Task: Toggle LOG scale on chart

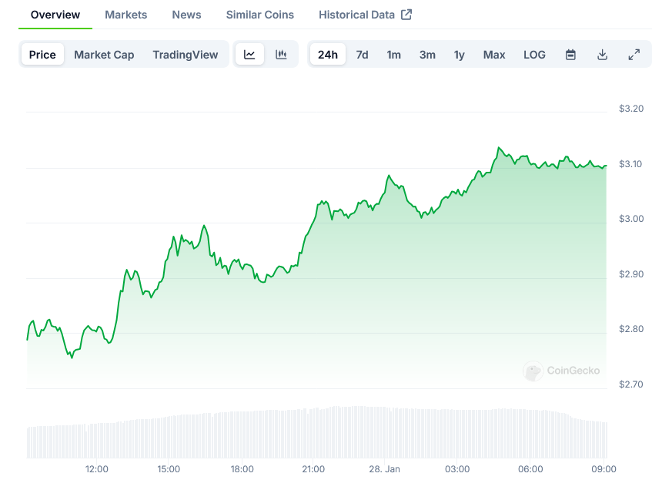Action: 534,55
